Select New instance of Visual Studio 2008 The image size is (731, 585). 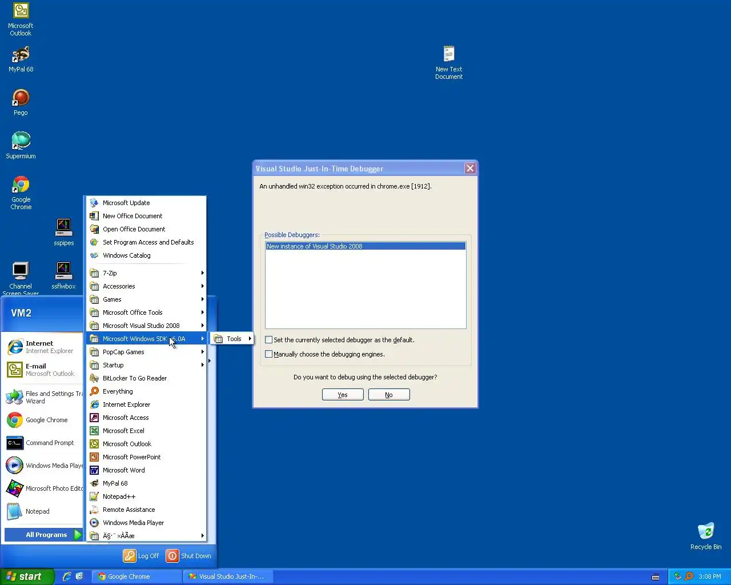[365, 246]
